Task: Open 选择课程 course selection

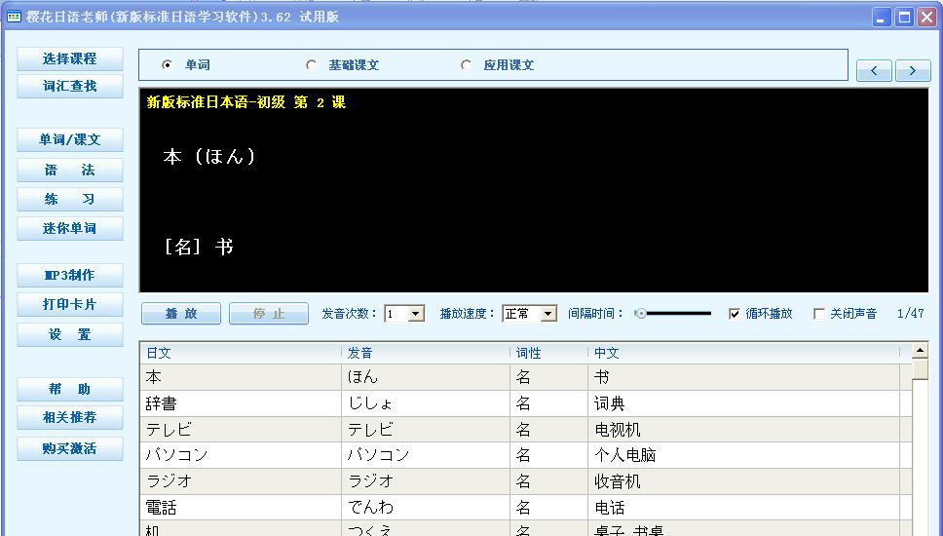Action: pyautogui.click(x=70, y=58)
